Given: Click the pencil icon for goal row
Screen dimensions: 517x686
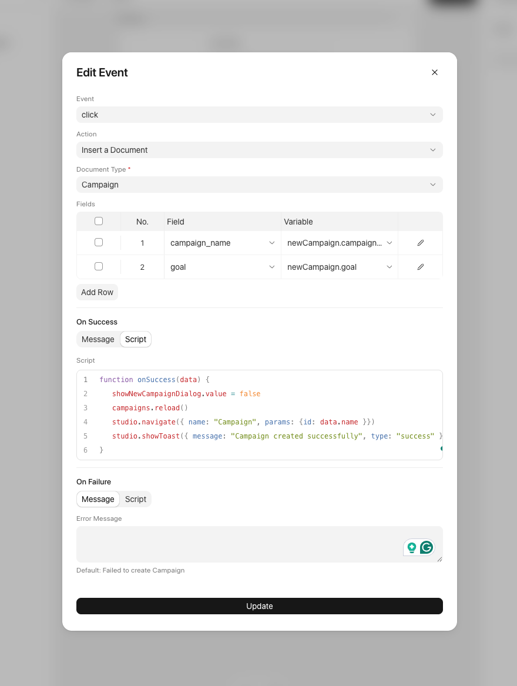Looking at the screenshot, I should pyautogui.click(x=420, y=267).
